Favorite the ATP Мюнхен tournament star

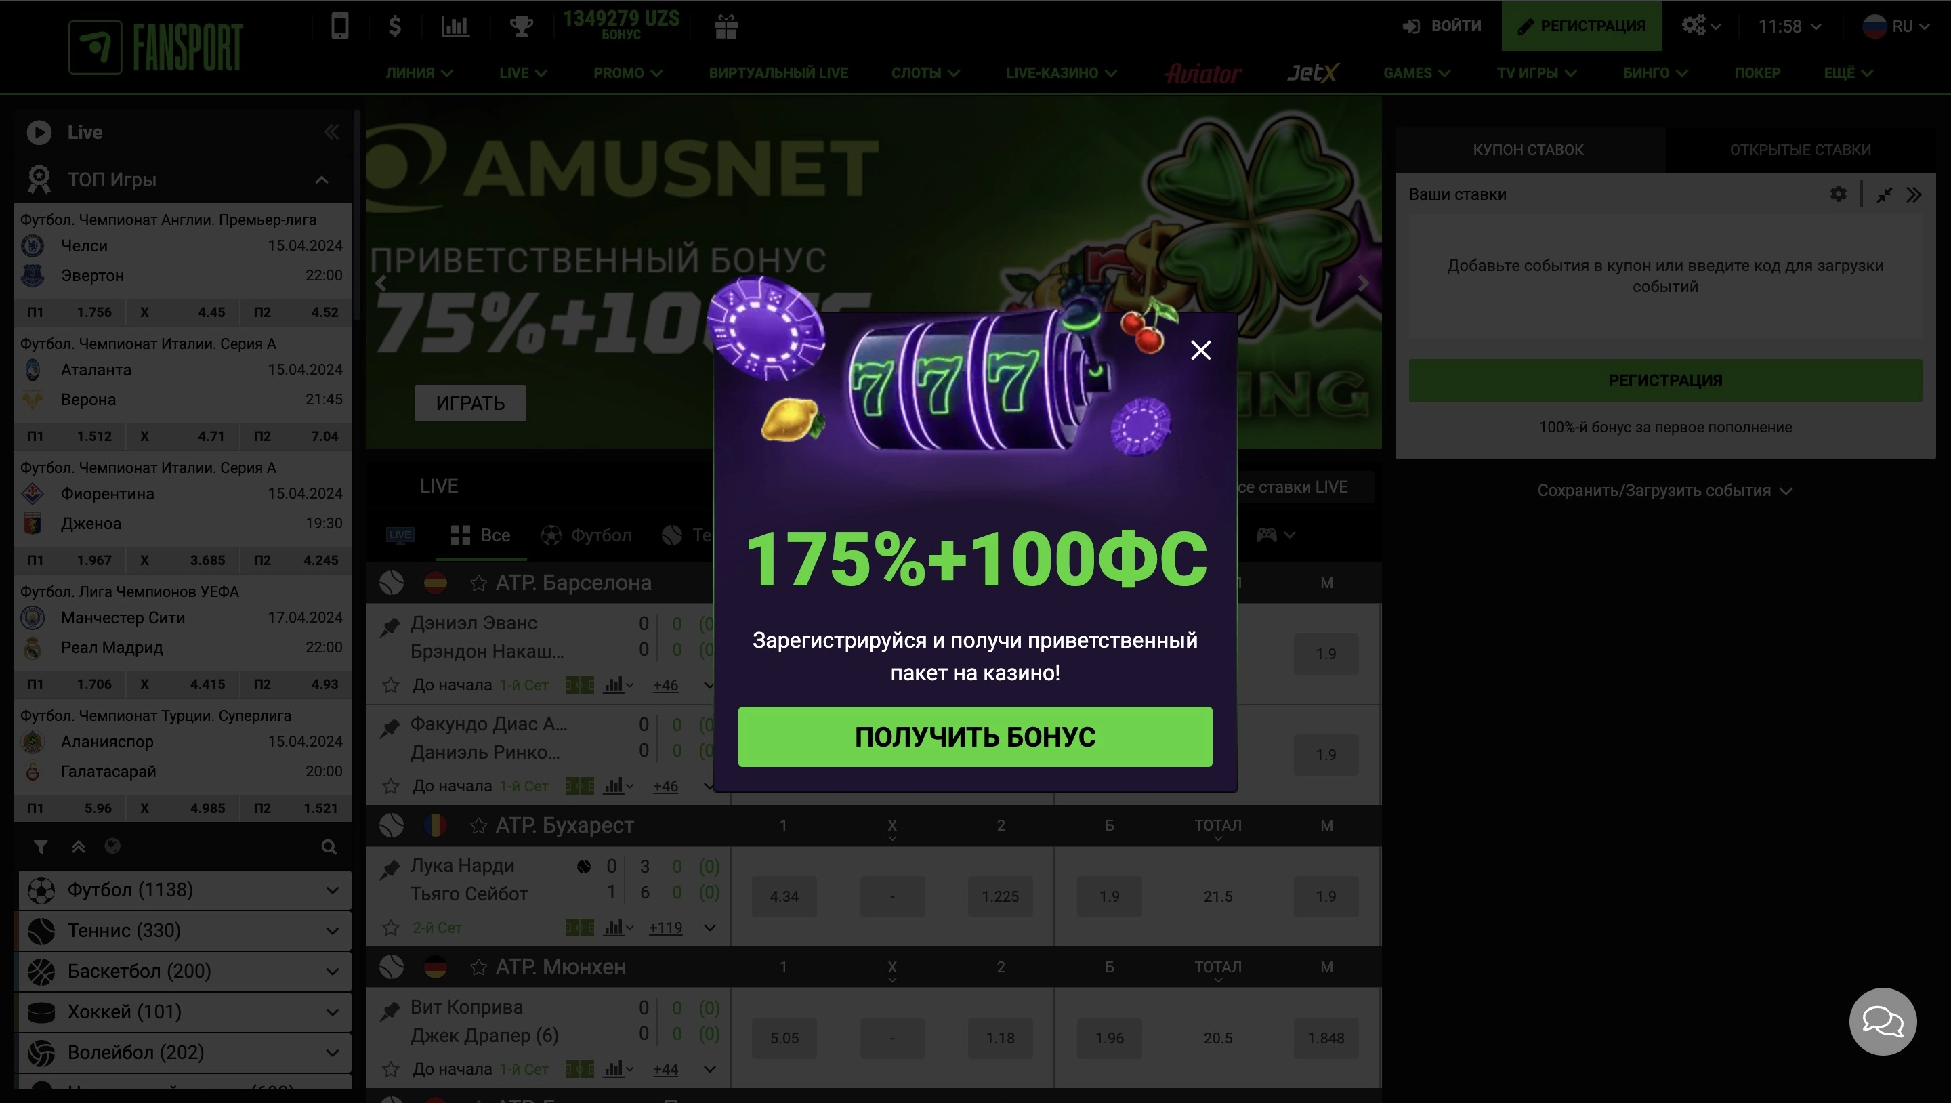point(478,967)
